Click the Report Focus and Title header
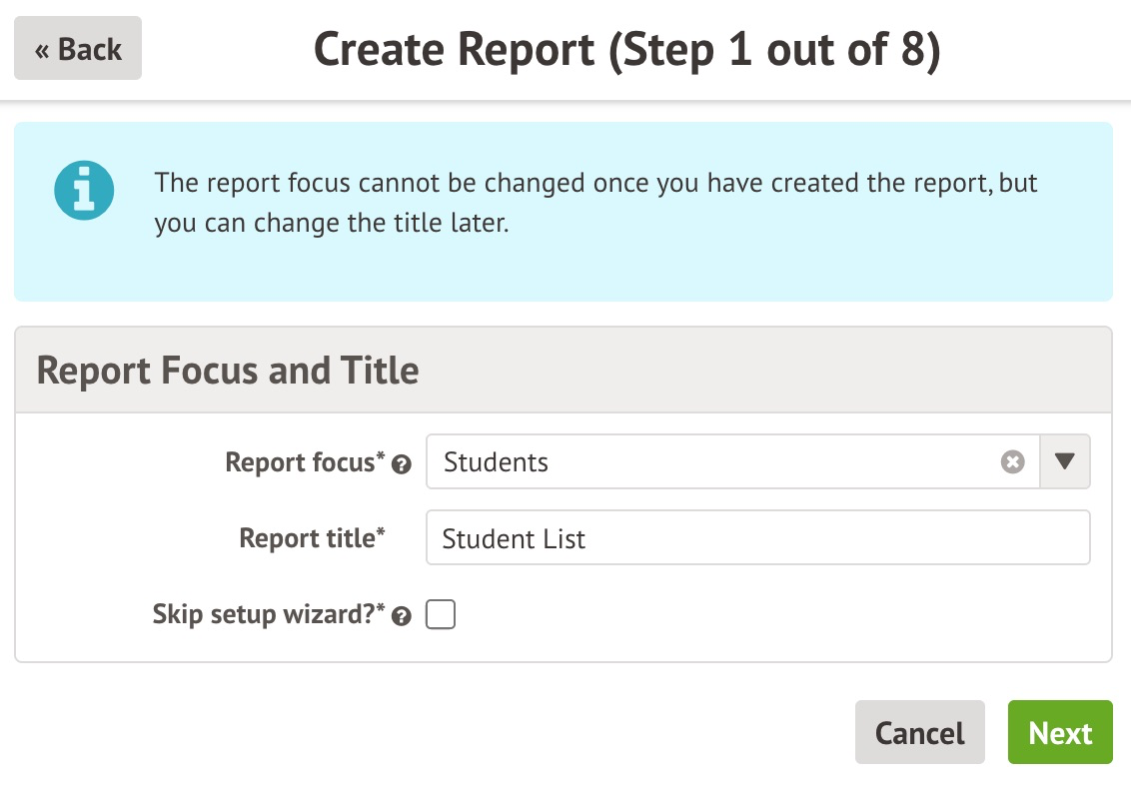Screen dimensions: 1131x791 [x=228, y=371]
